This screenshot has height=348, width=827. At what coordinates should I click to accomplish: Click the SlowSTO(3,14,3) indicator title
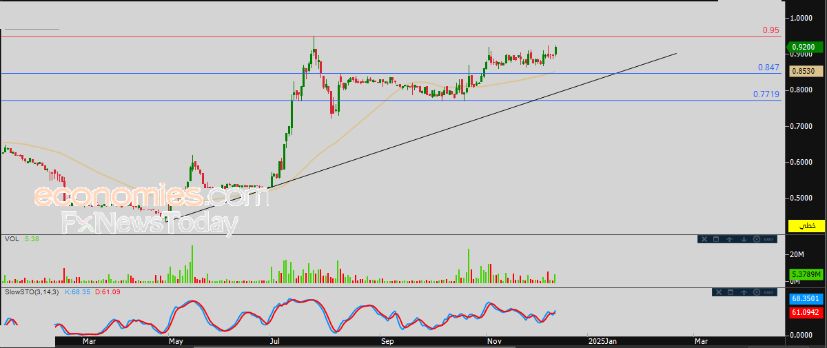pyautogui.click(x=33, y=292)
